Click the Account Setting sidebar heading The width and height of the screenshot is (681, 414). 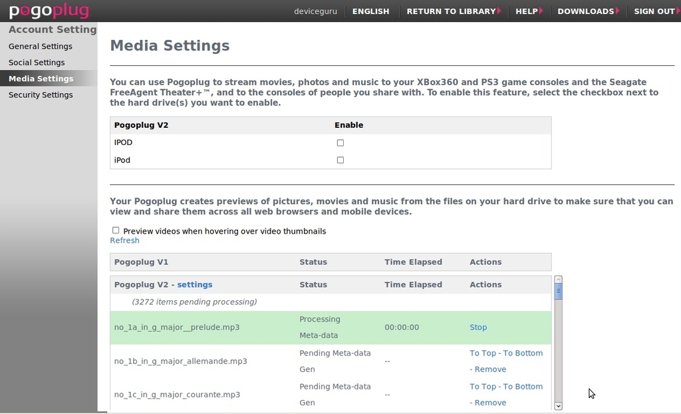point(53,29)
